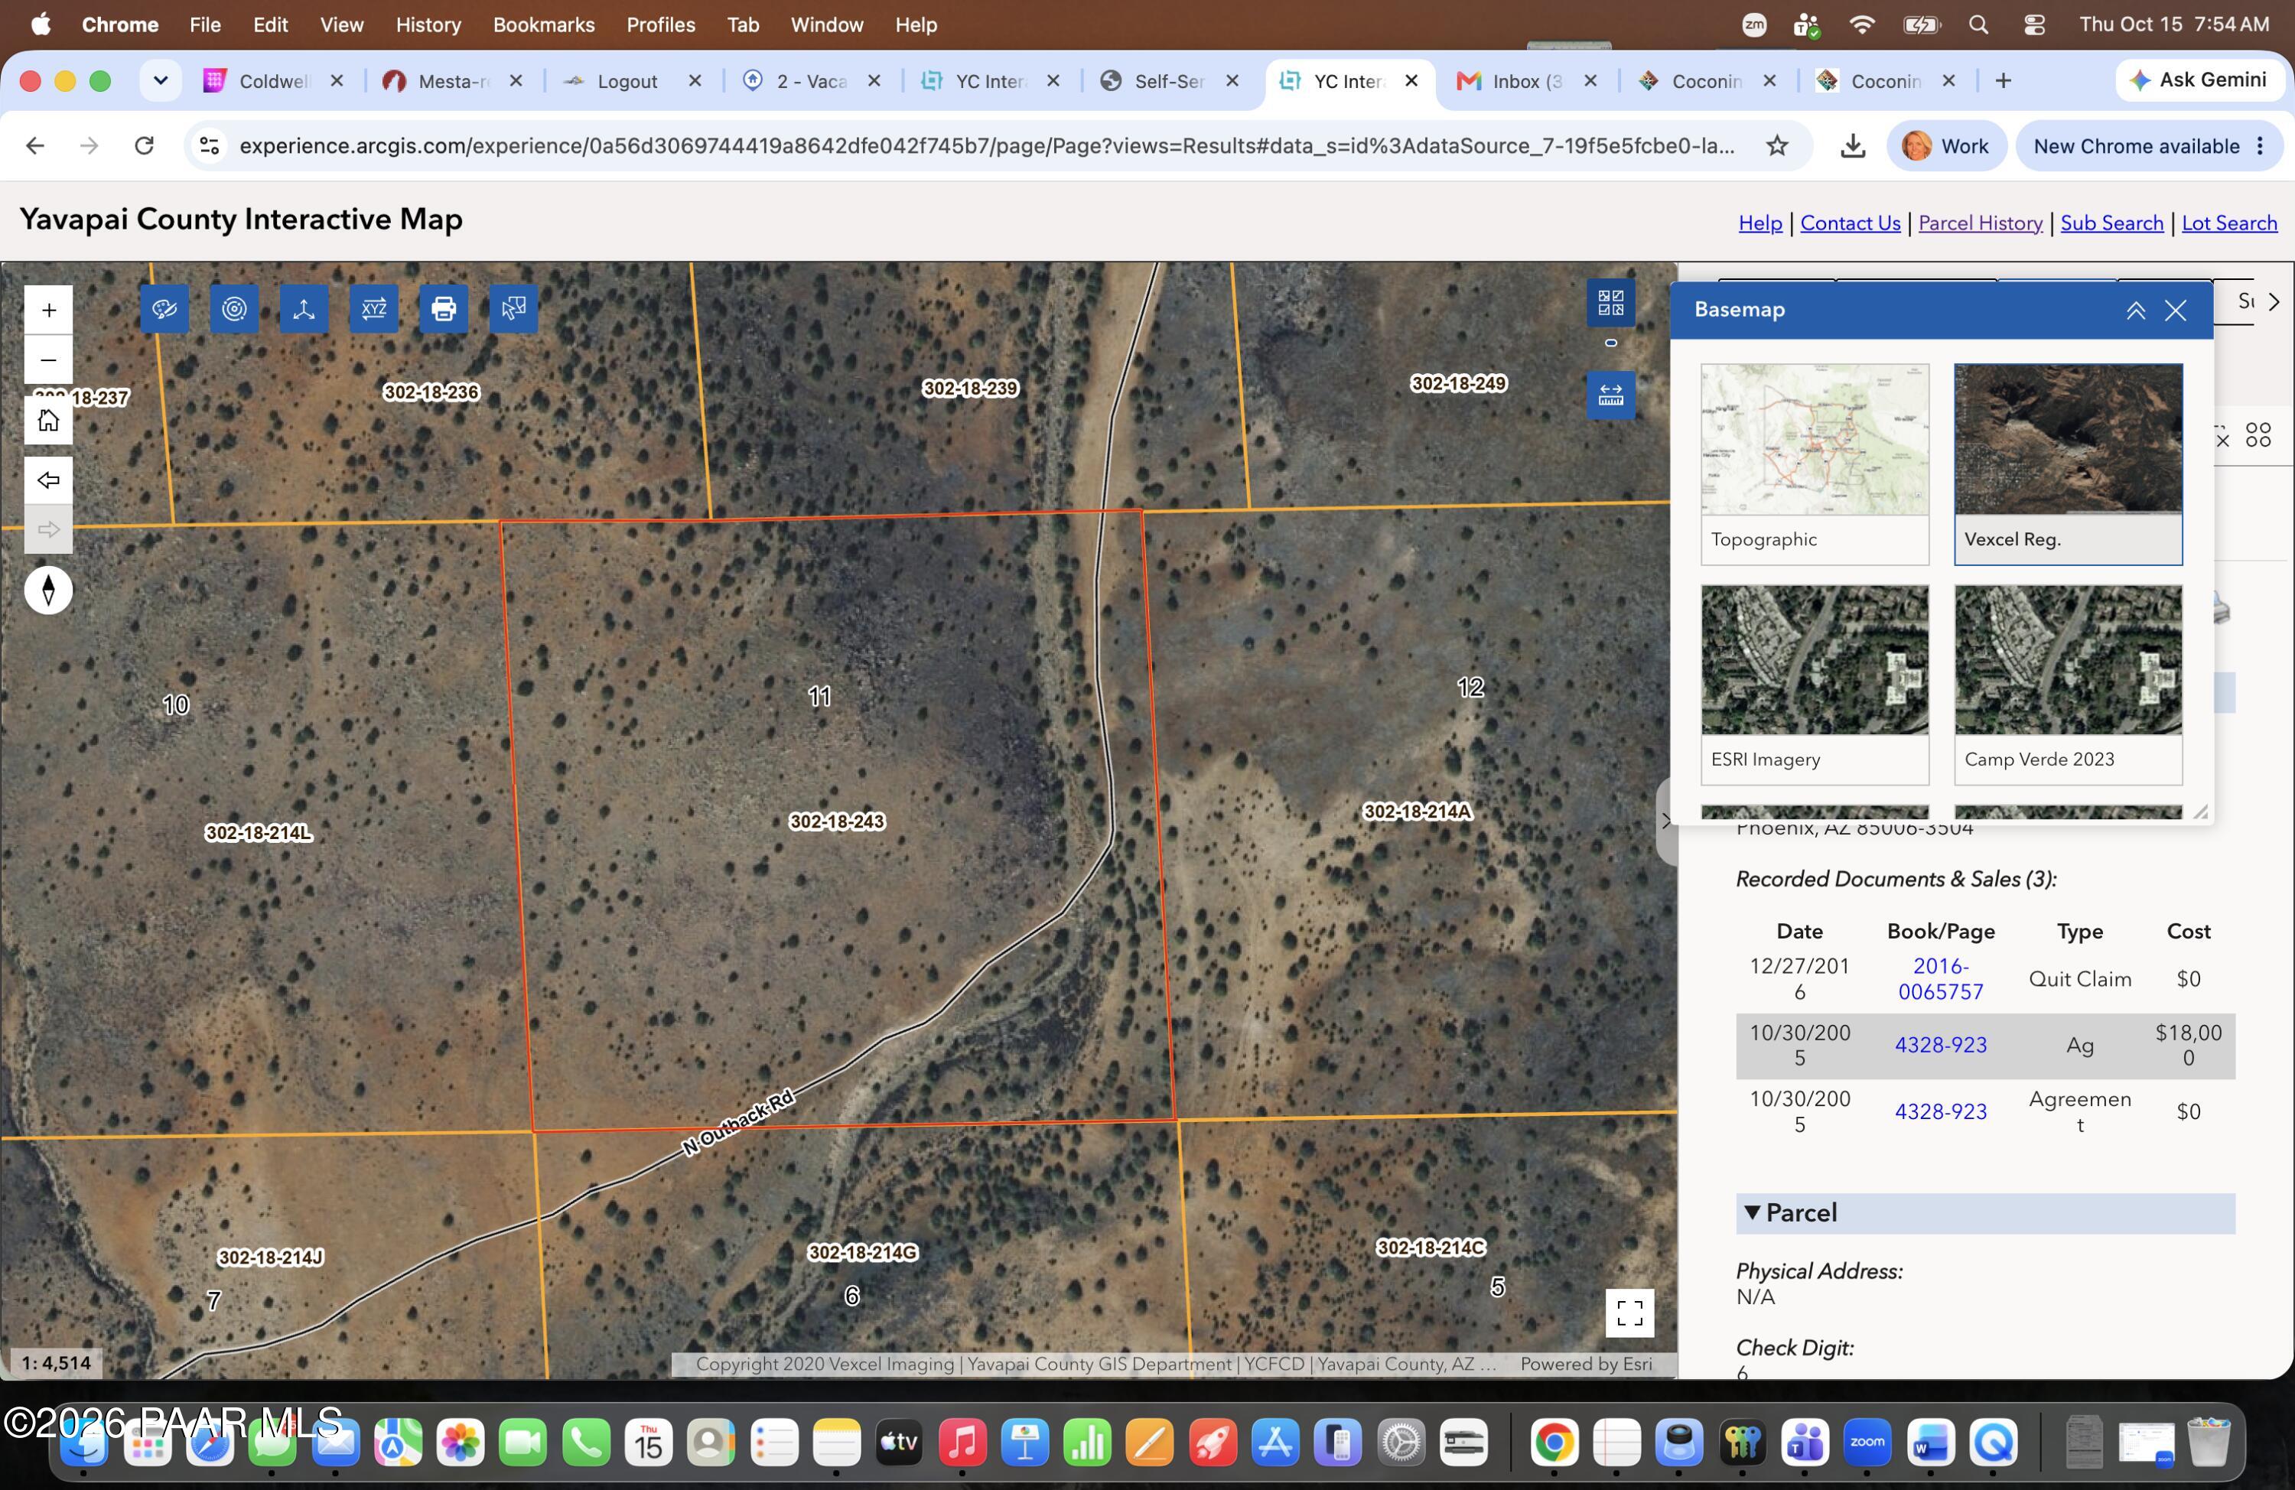Enter fullscreen map view
Image resolution: width=2295 pixels, height=1490 pixels.
[x=1629, y=1313]
